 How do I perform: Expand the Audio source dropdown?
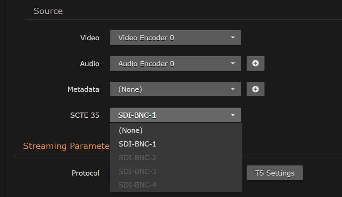175,64
